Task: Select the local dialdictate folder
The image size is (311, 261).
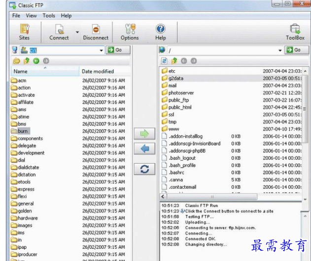Action: tap(25, 167)
